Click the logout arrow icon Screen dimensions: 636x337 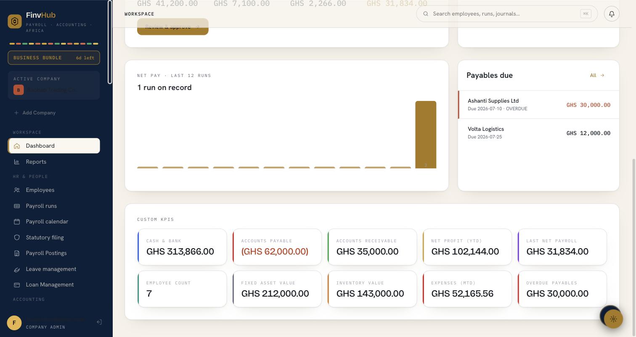point(99,322)
